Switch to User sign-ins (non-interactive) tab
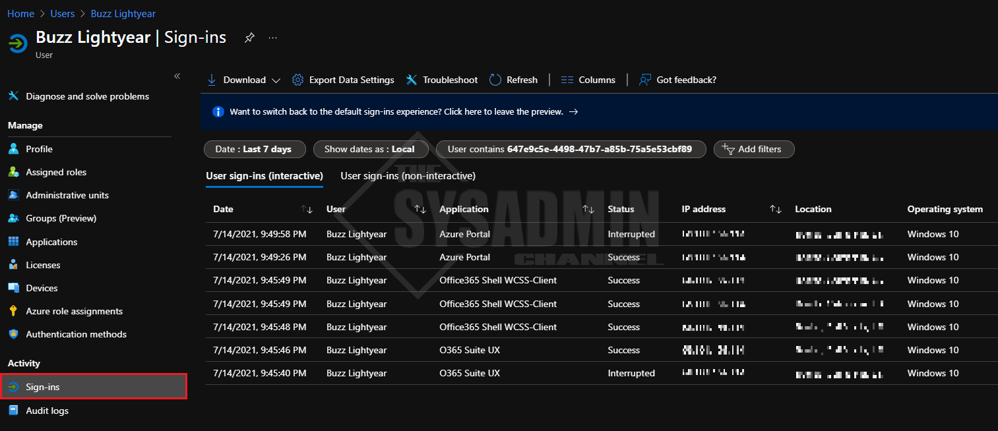 coord(408,176)
